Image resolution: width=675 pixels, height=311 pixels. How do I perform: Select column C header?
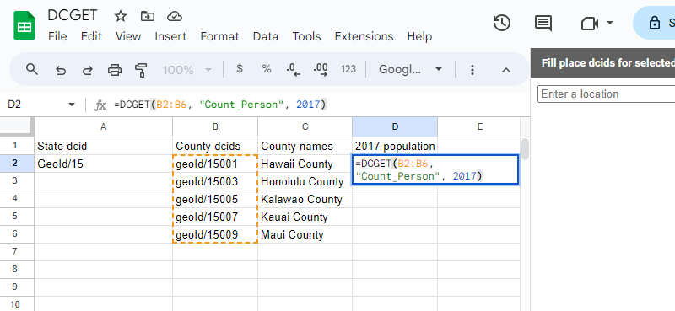coord(305,126)
